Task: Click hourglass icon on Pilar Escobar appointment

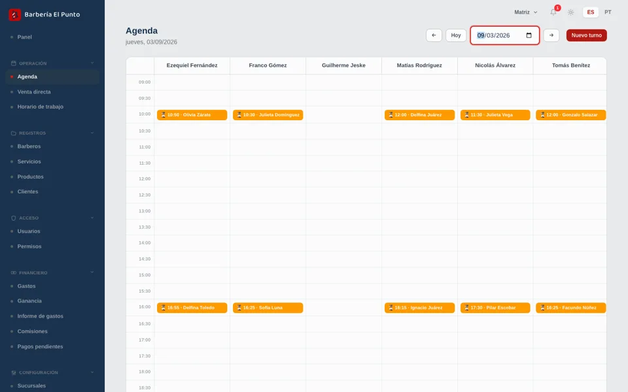Action: coord(466,308)
